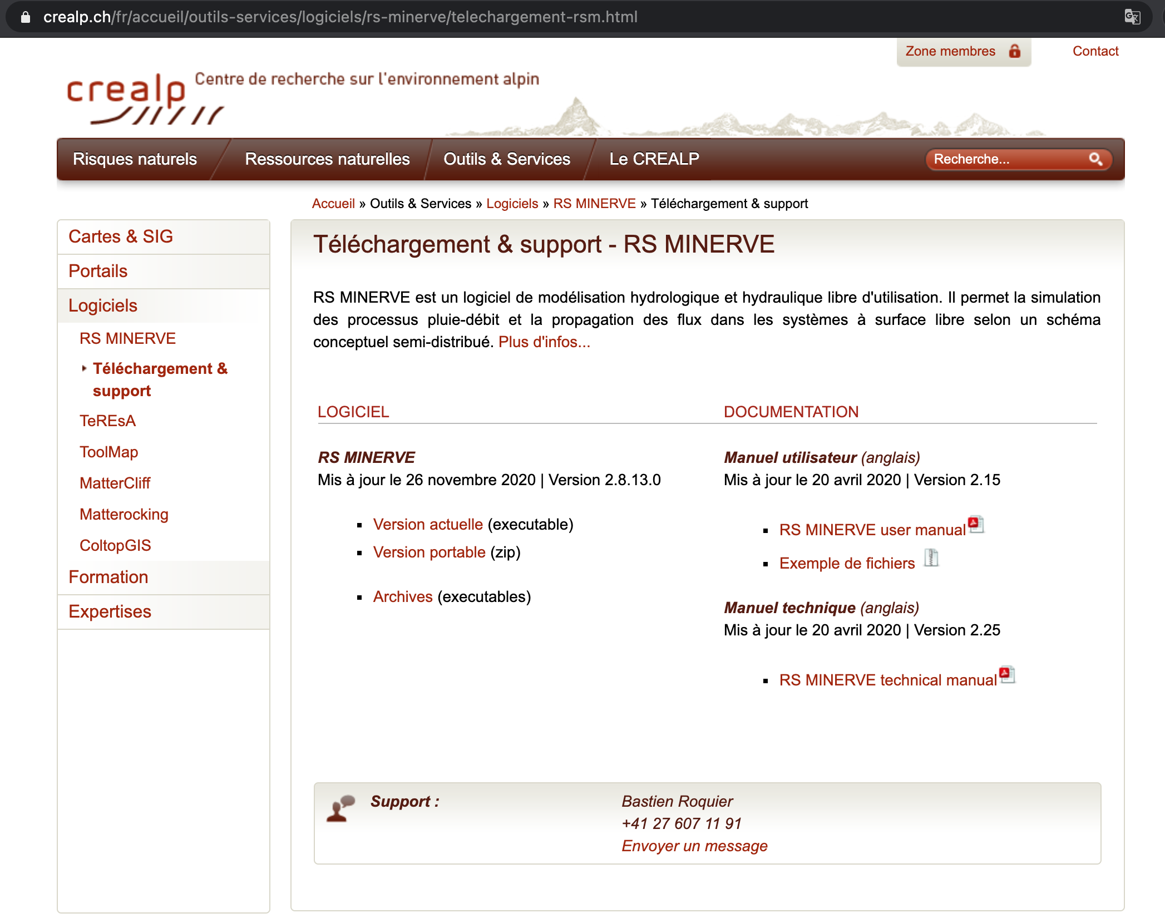Open Formation in sidebar
The height and width of the screenshot is (918, 1165).
coord(164,578)
